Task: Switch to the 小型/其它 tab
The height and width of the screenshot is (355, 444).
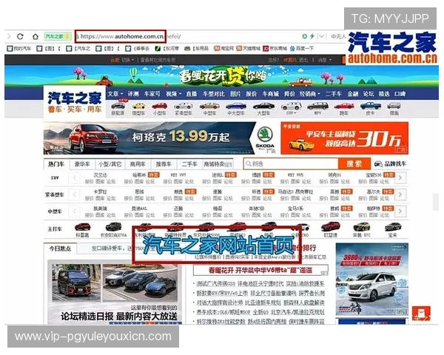Action: coord(110,164)
